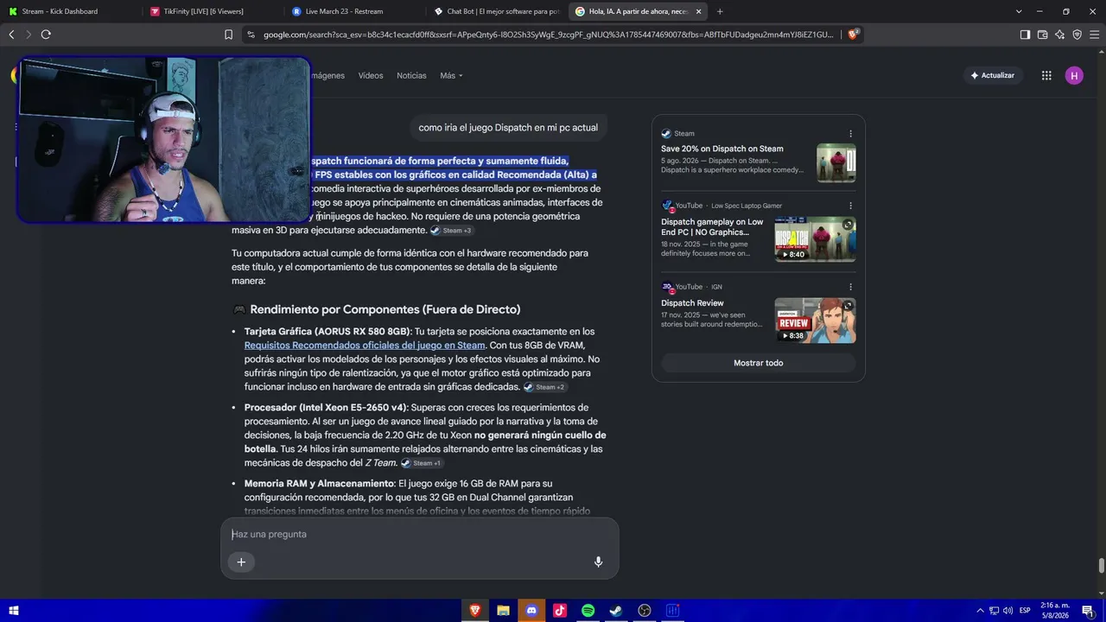Click the user query 'como iria el juego Dispatch' bubble

coord(508,128)
